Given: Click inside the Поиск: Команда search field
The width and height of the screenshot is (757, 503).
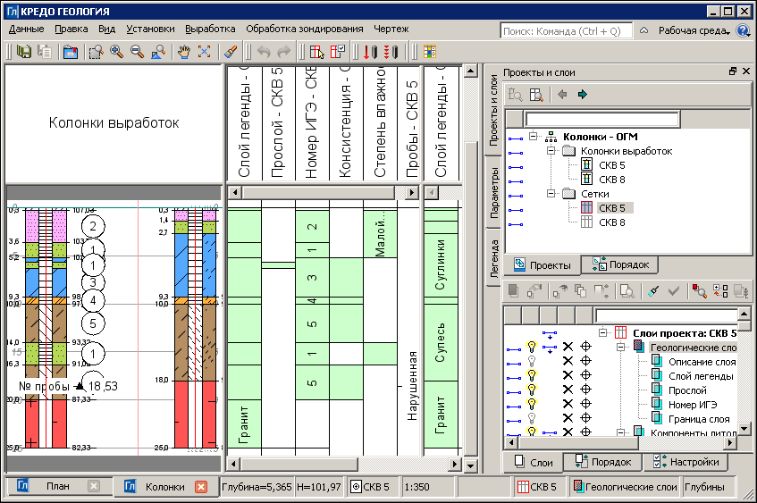Looking at the screenshot, I should click(x=567, y=31).
